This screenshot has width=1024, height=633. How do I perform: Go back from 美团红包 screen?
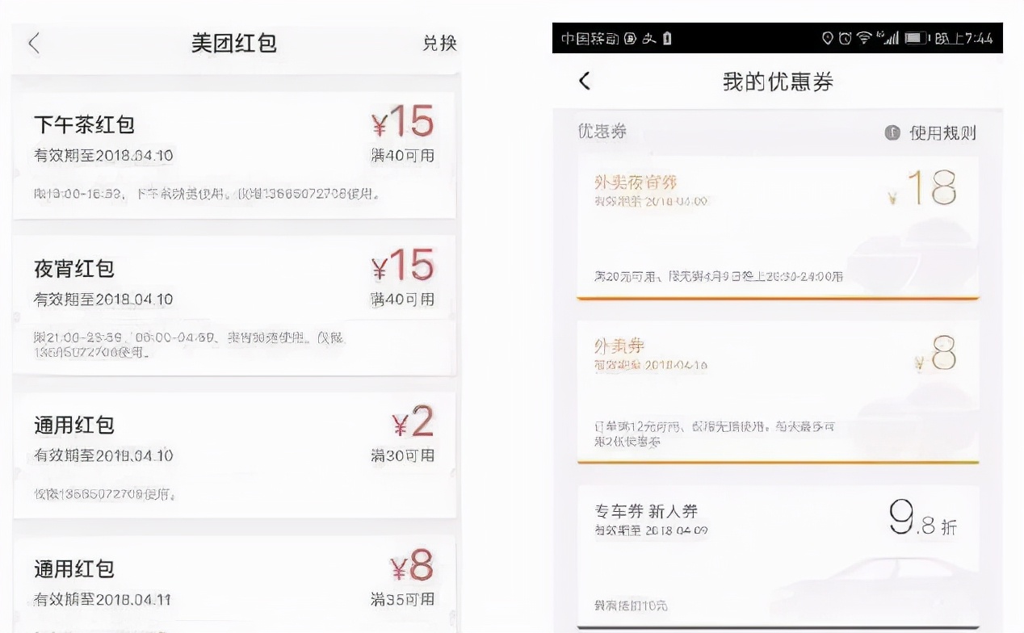[x=34, y=44]
